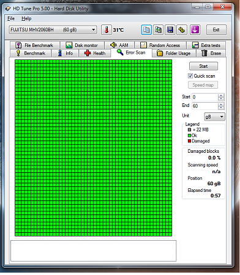Viewport: 240px width, 275px height.
Task: Click the purple minimize-to-tray arrow icon
Action: tap(195, 30)
